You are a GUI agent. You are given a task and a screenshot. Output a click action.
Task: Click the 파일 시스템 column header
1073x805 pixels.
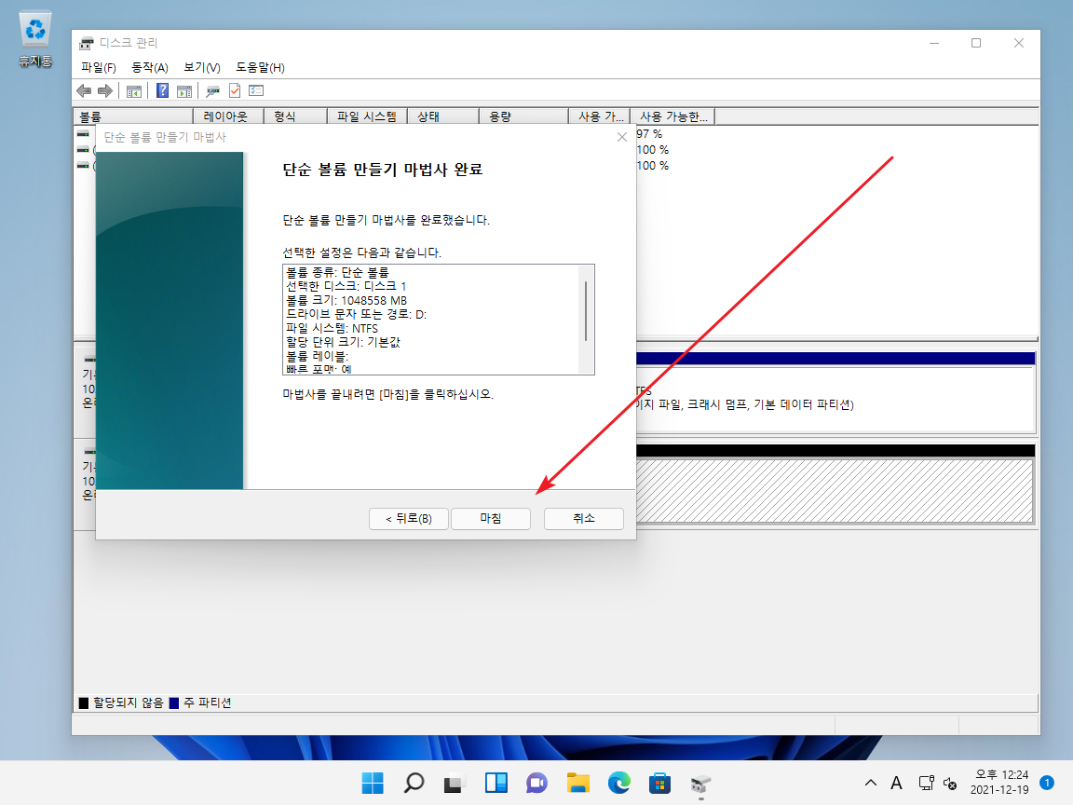pyautogui.click(x=368, y=116)
